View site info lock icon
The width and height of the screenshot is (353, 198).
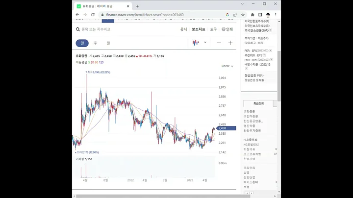pos(102,15)
